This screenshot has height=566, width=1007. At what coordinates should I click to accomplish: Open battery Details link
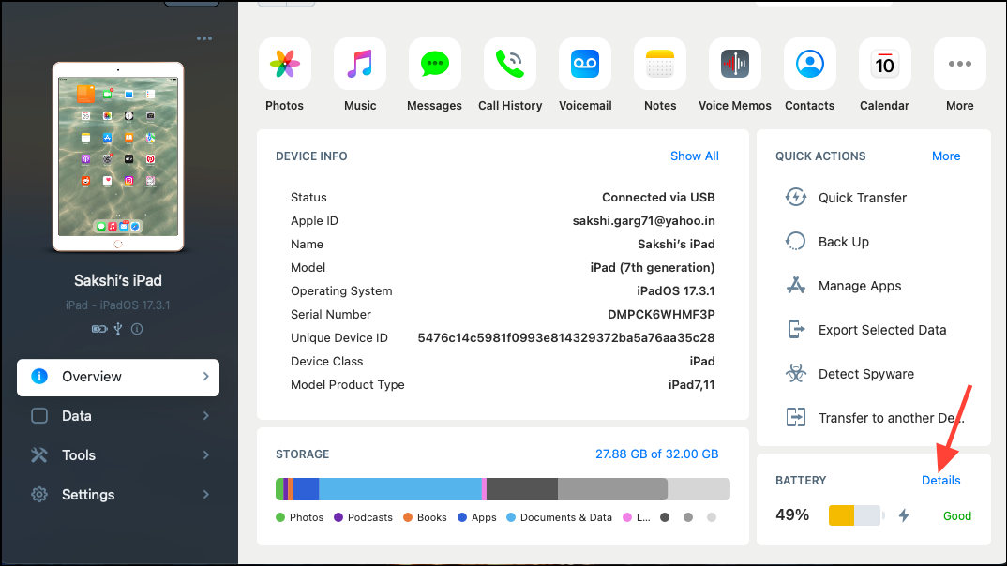coord(940,480)
